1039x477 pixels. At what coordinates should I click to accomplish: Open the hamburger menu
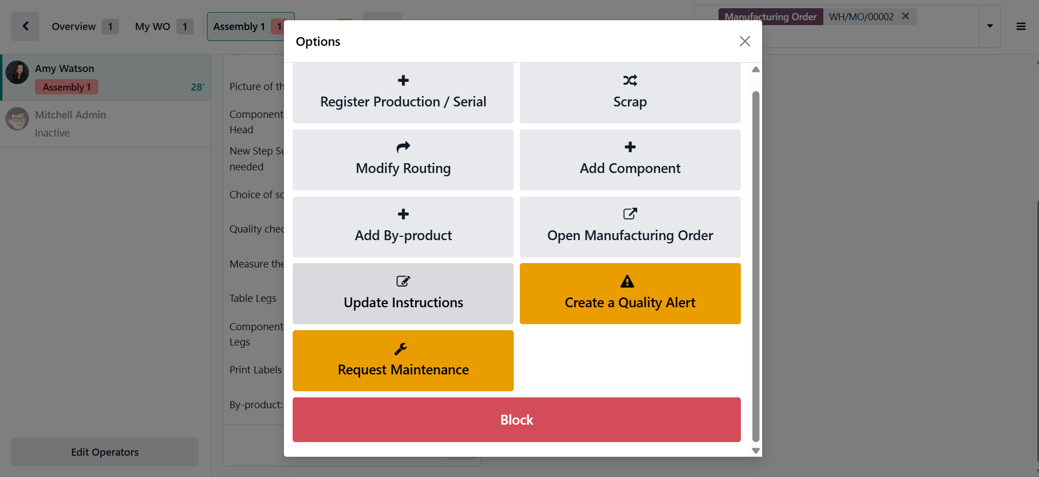1021,26
